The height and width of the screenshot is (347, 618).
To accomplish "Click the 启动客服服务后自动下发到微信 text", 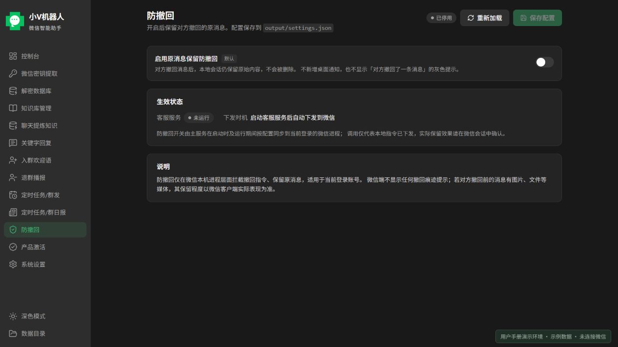I will [292, 118].
